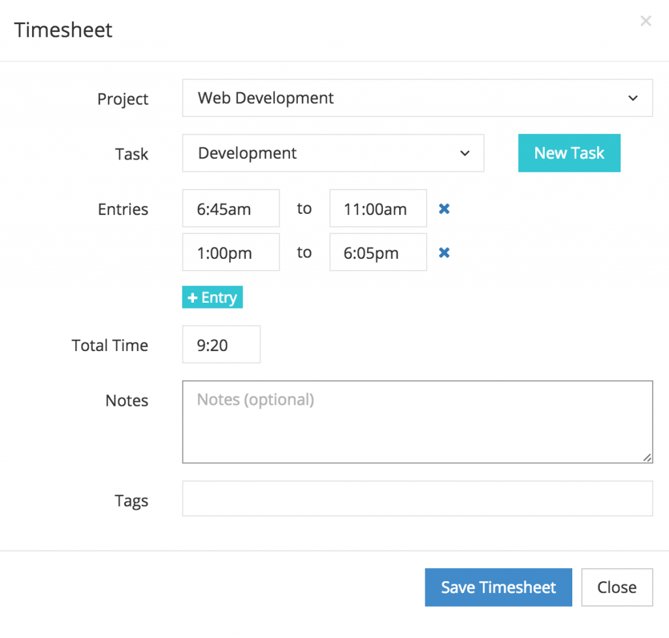The image size is (669, 638).
Task: Save the timesheet
Action: coord(498,587)
